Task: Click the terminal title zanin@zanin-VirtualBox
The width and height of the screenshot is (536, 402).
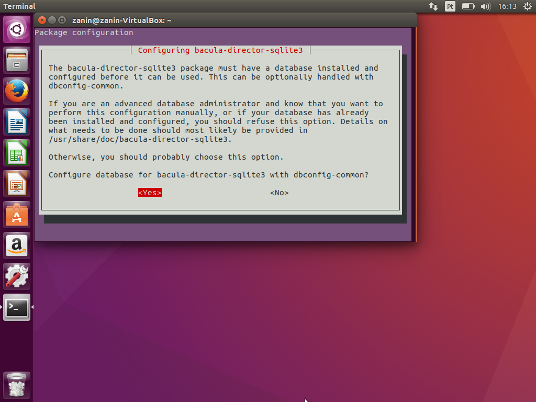Action: tap(121, 20)
